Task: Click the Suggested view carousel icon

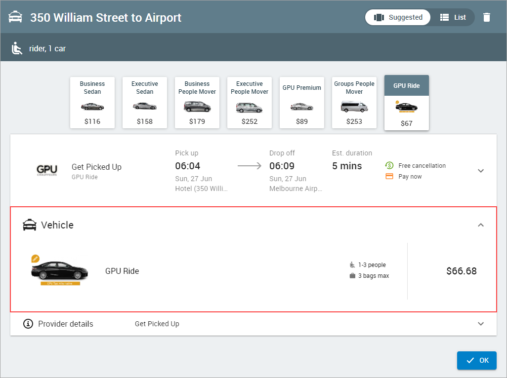Action: pos(379,17)
